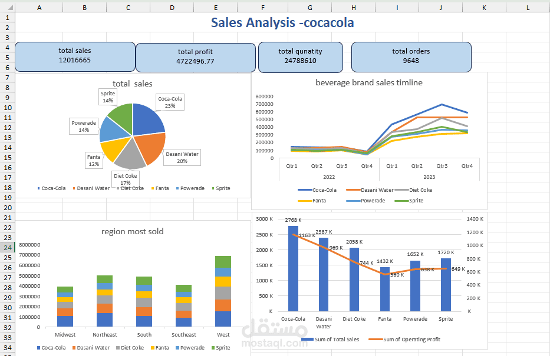Click the Fanta bar labeled 1432 K
This screenshot has width=550, height=356.
pyautogui.click(x=385, y=289)
